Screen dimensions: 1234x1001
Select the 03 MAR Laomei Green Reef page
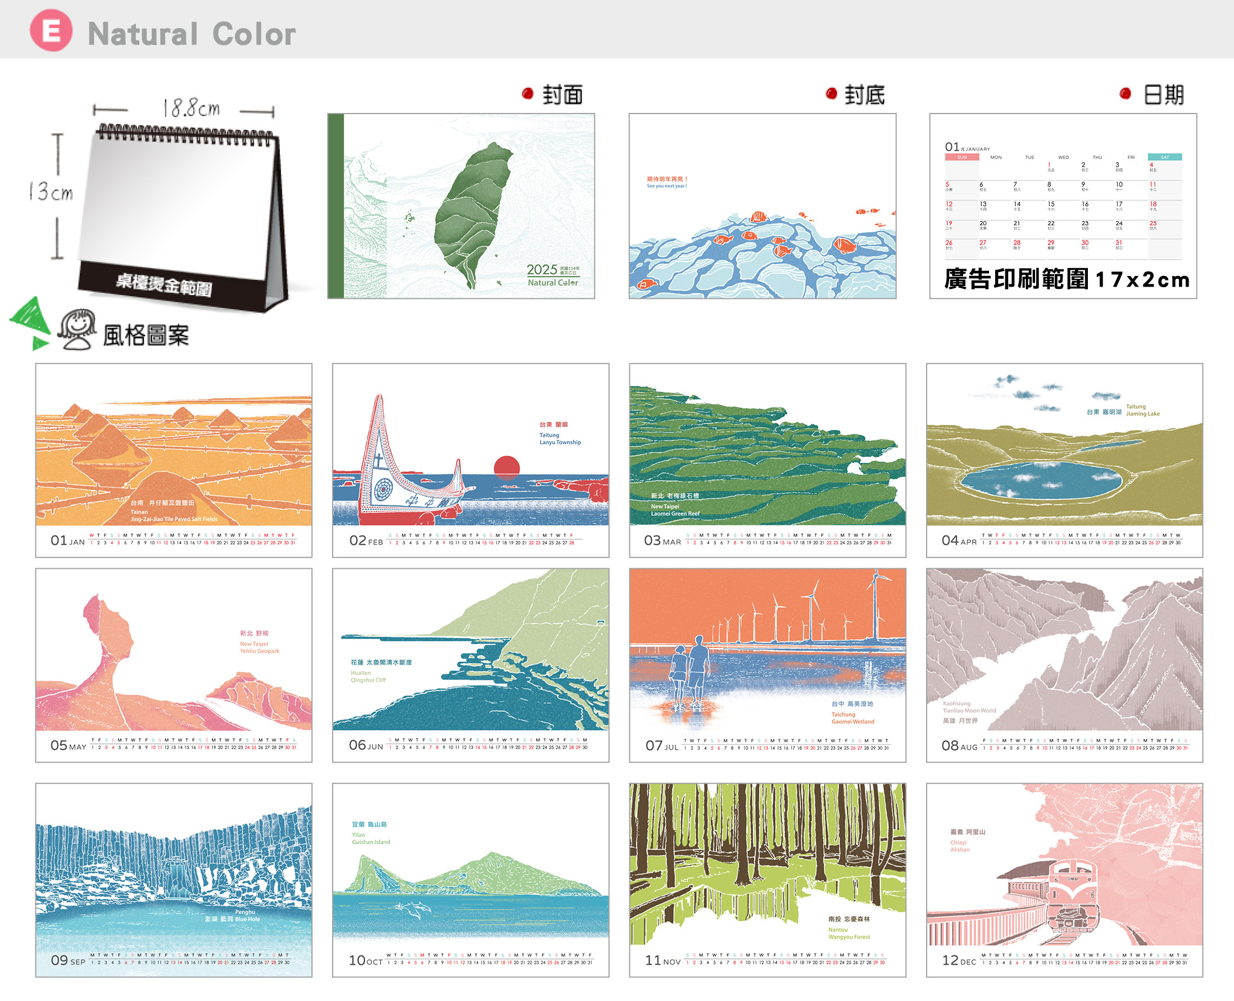[767, 460]
